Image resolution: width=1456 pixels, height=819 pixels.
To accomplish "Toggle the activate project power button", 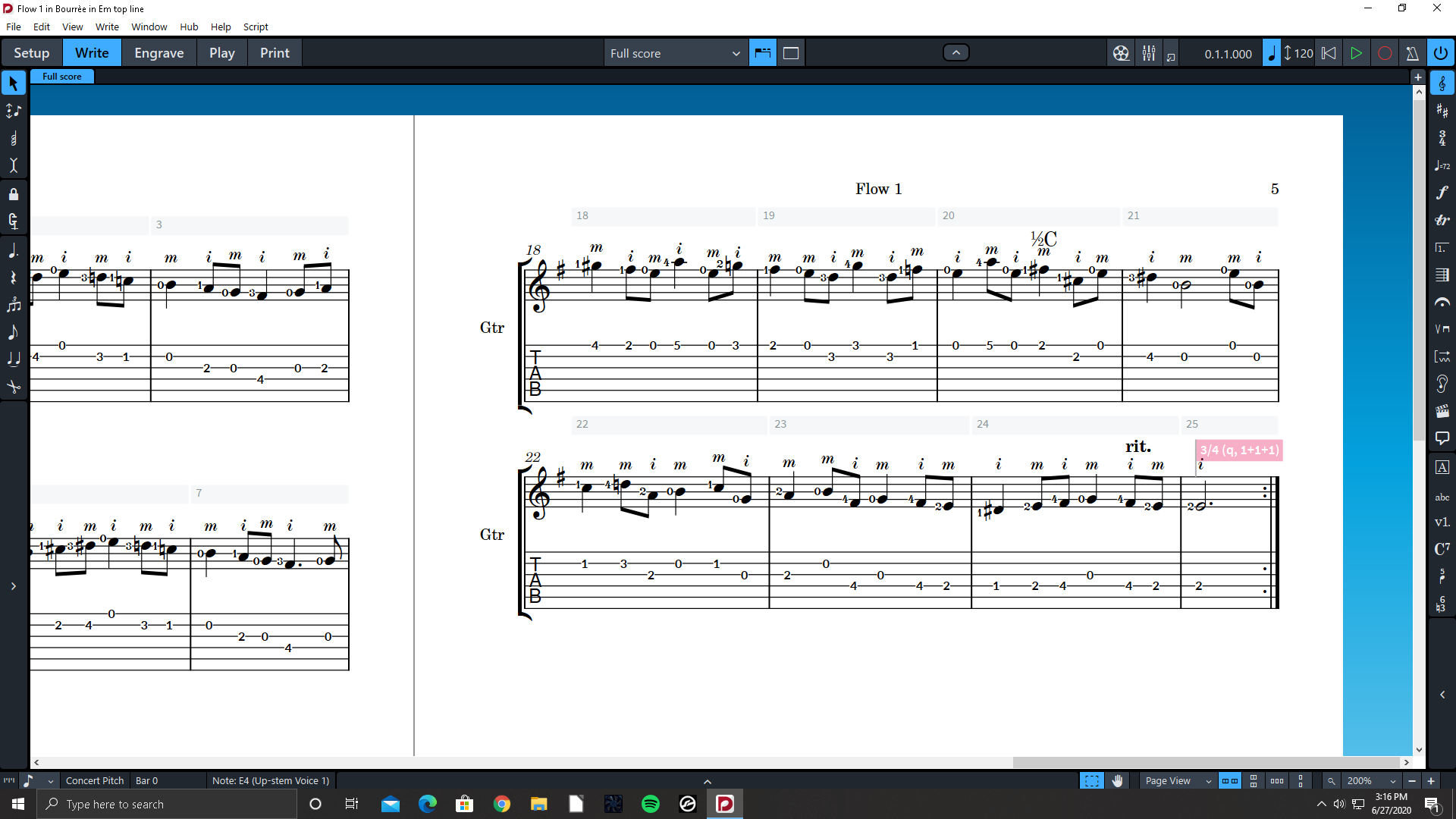I will point(1440,53).
